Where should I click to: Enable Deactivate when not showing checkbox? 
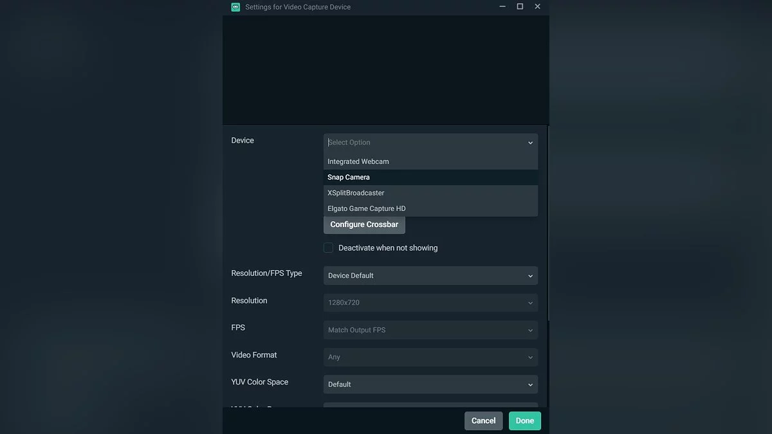click(328, 248)
